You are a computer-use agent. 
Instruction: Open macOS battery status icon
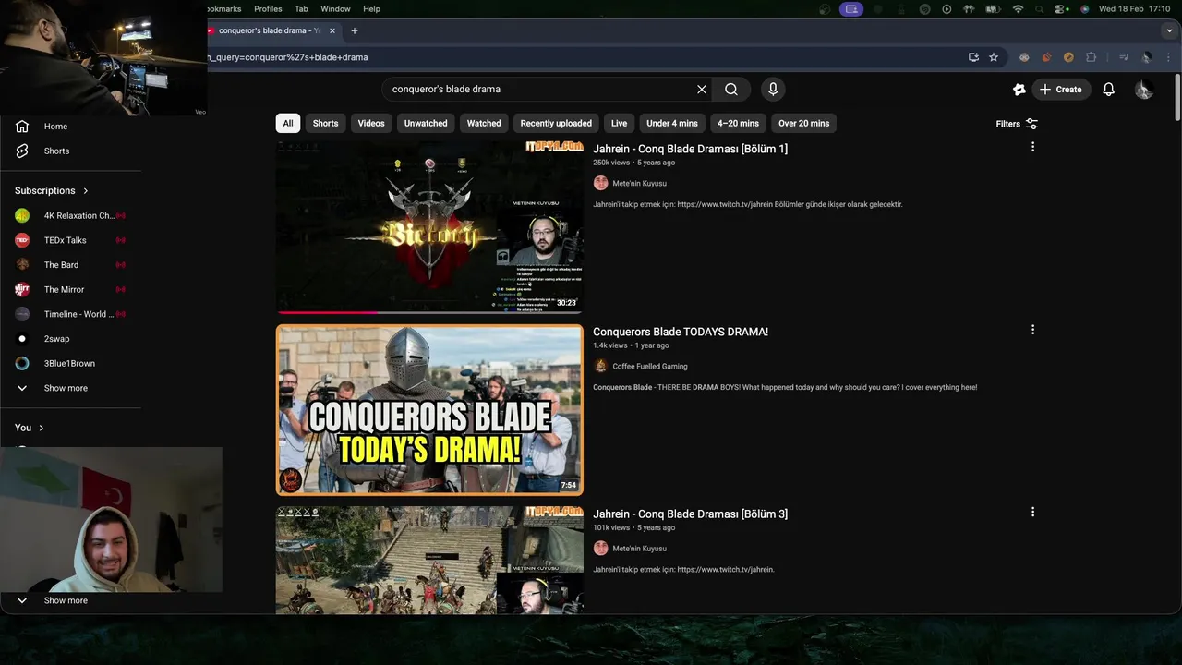coord(994,8)
